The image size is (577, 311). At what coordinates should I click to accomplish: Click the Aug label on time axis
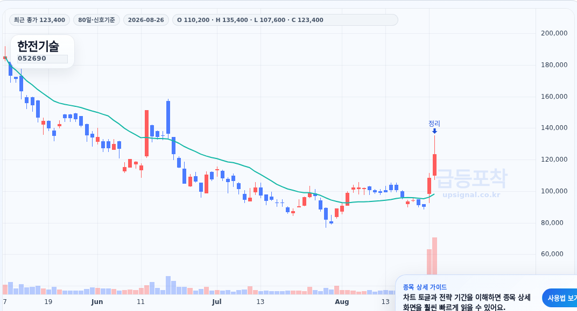[342, 302]
